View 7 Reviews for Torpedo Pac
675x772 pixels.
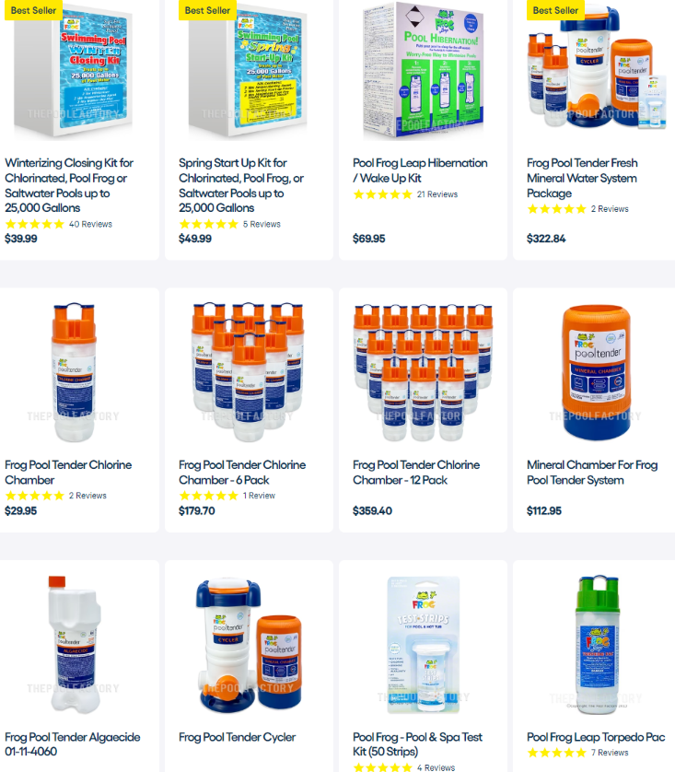click(610, 753)
